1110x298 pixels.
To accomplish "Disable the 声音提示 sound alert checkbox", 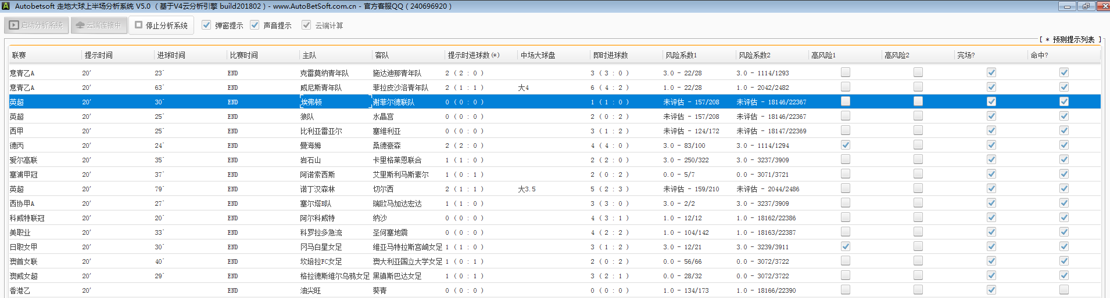I will pos(255,25).
